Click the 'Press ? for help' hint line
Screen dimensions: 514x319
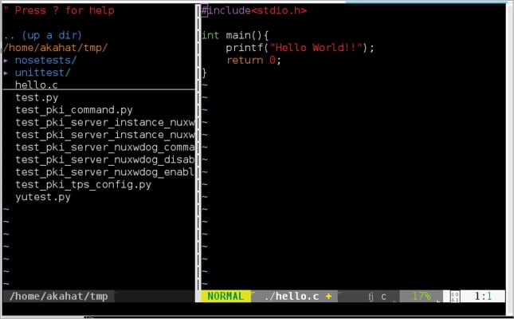pyautogui.click(x=59, y=10)
